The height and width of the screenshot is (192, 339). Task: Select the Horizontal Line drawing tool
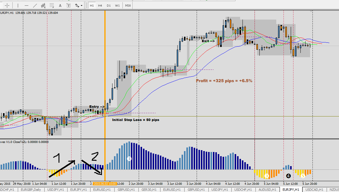26,6
